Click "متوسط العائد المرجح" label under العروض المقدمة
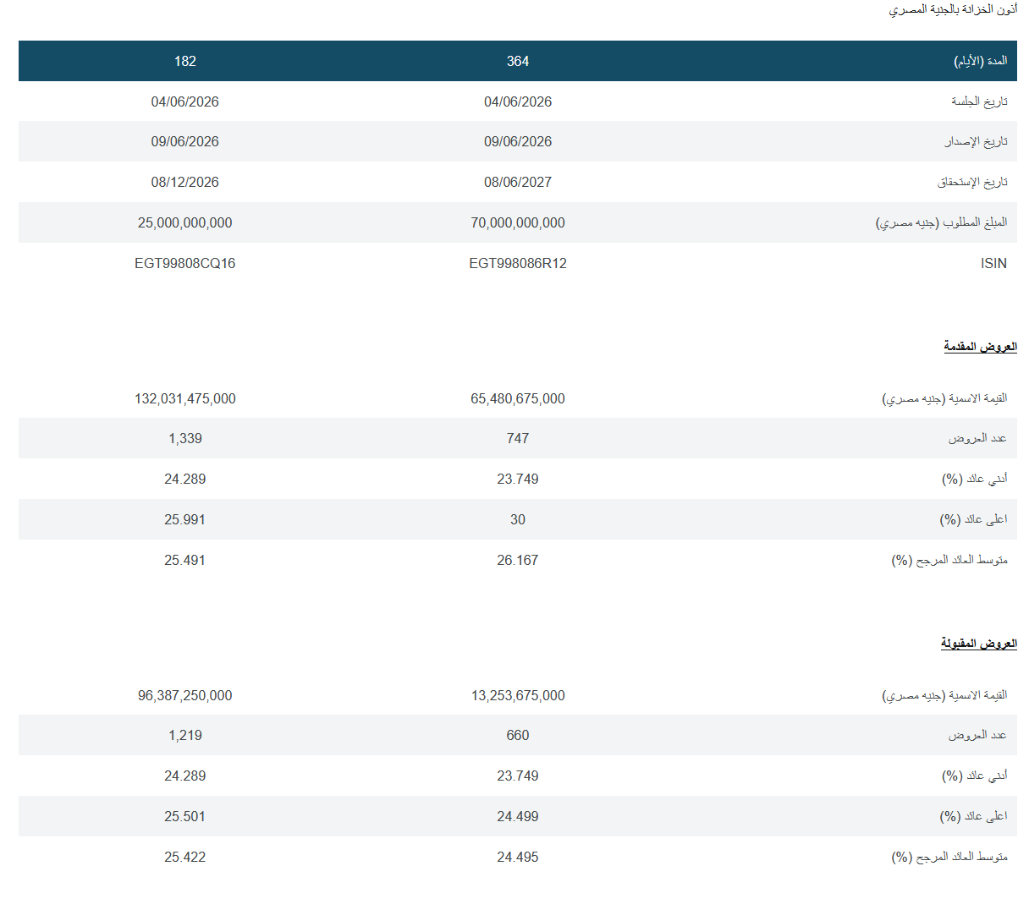Image resolution: width=1018 pixels, height=899 pixels. pos(949,560)
